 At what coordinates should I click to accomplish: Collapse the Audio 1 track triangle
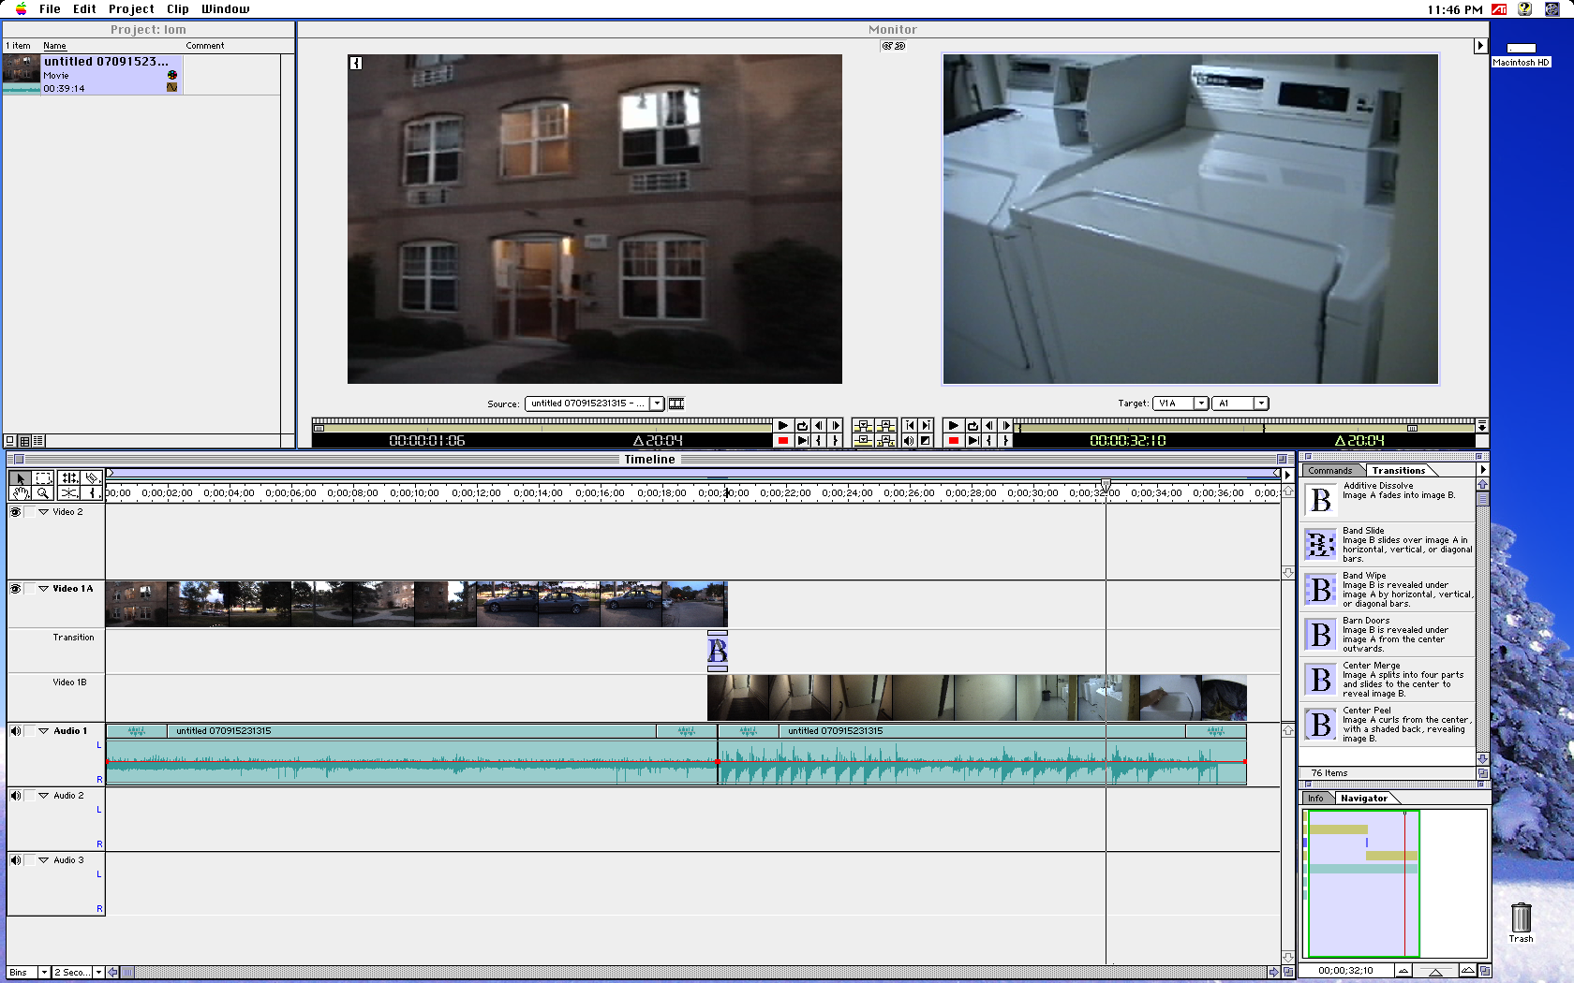pos(43,731)
